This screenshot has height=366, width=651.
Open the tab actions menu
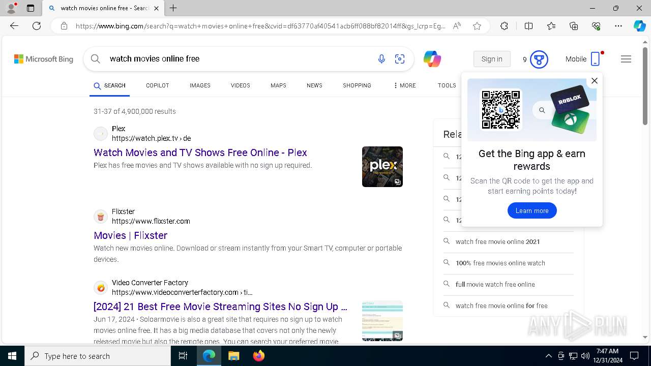[31, 8]
